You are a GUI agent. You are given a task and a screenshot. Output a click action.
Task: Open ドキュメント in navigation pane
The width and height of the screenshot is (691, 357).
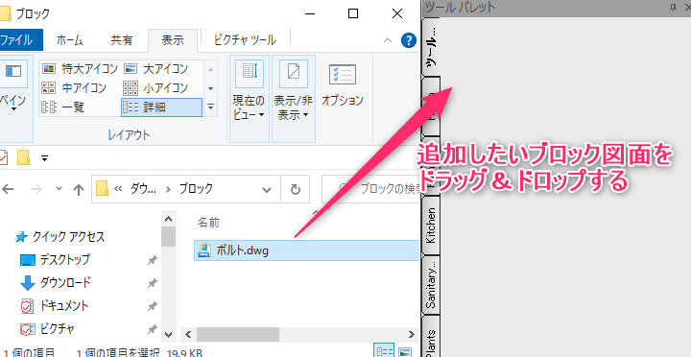coord(55,305)
